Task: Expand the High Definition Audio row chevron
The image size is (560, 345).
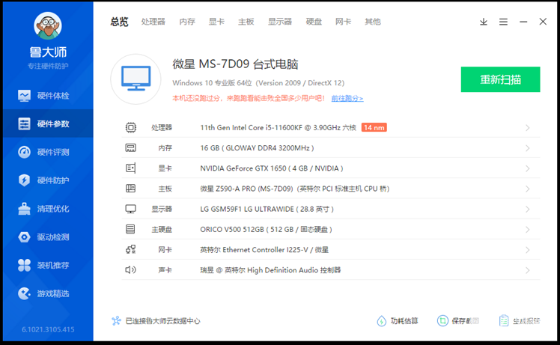Action: (x=528, y=270)
